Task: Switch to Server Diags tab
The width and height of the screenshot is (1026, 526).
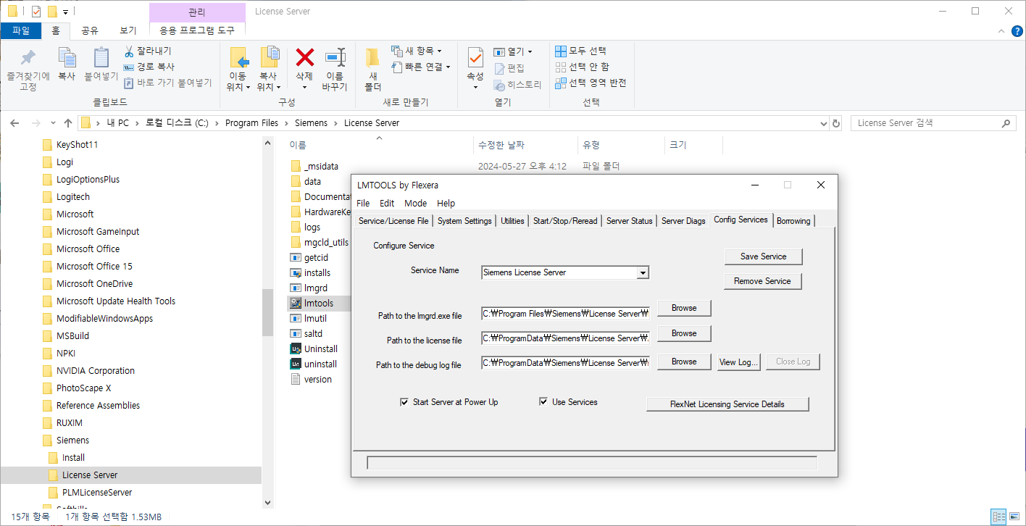Action: (x=683, y=221)
